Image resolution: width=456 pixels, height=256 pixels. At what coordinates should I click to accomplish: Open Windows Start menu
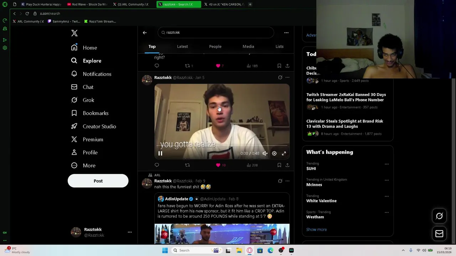pyautogui.click(x=165, y=250)
